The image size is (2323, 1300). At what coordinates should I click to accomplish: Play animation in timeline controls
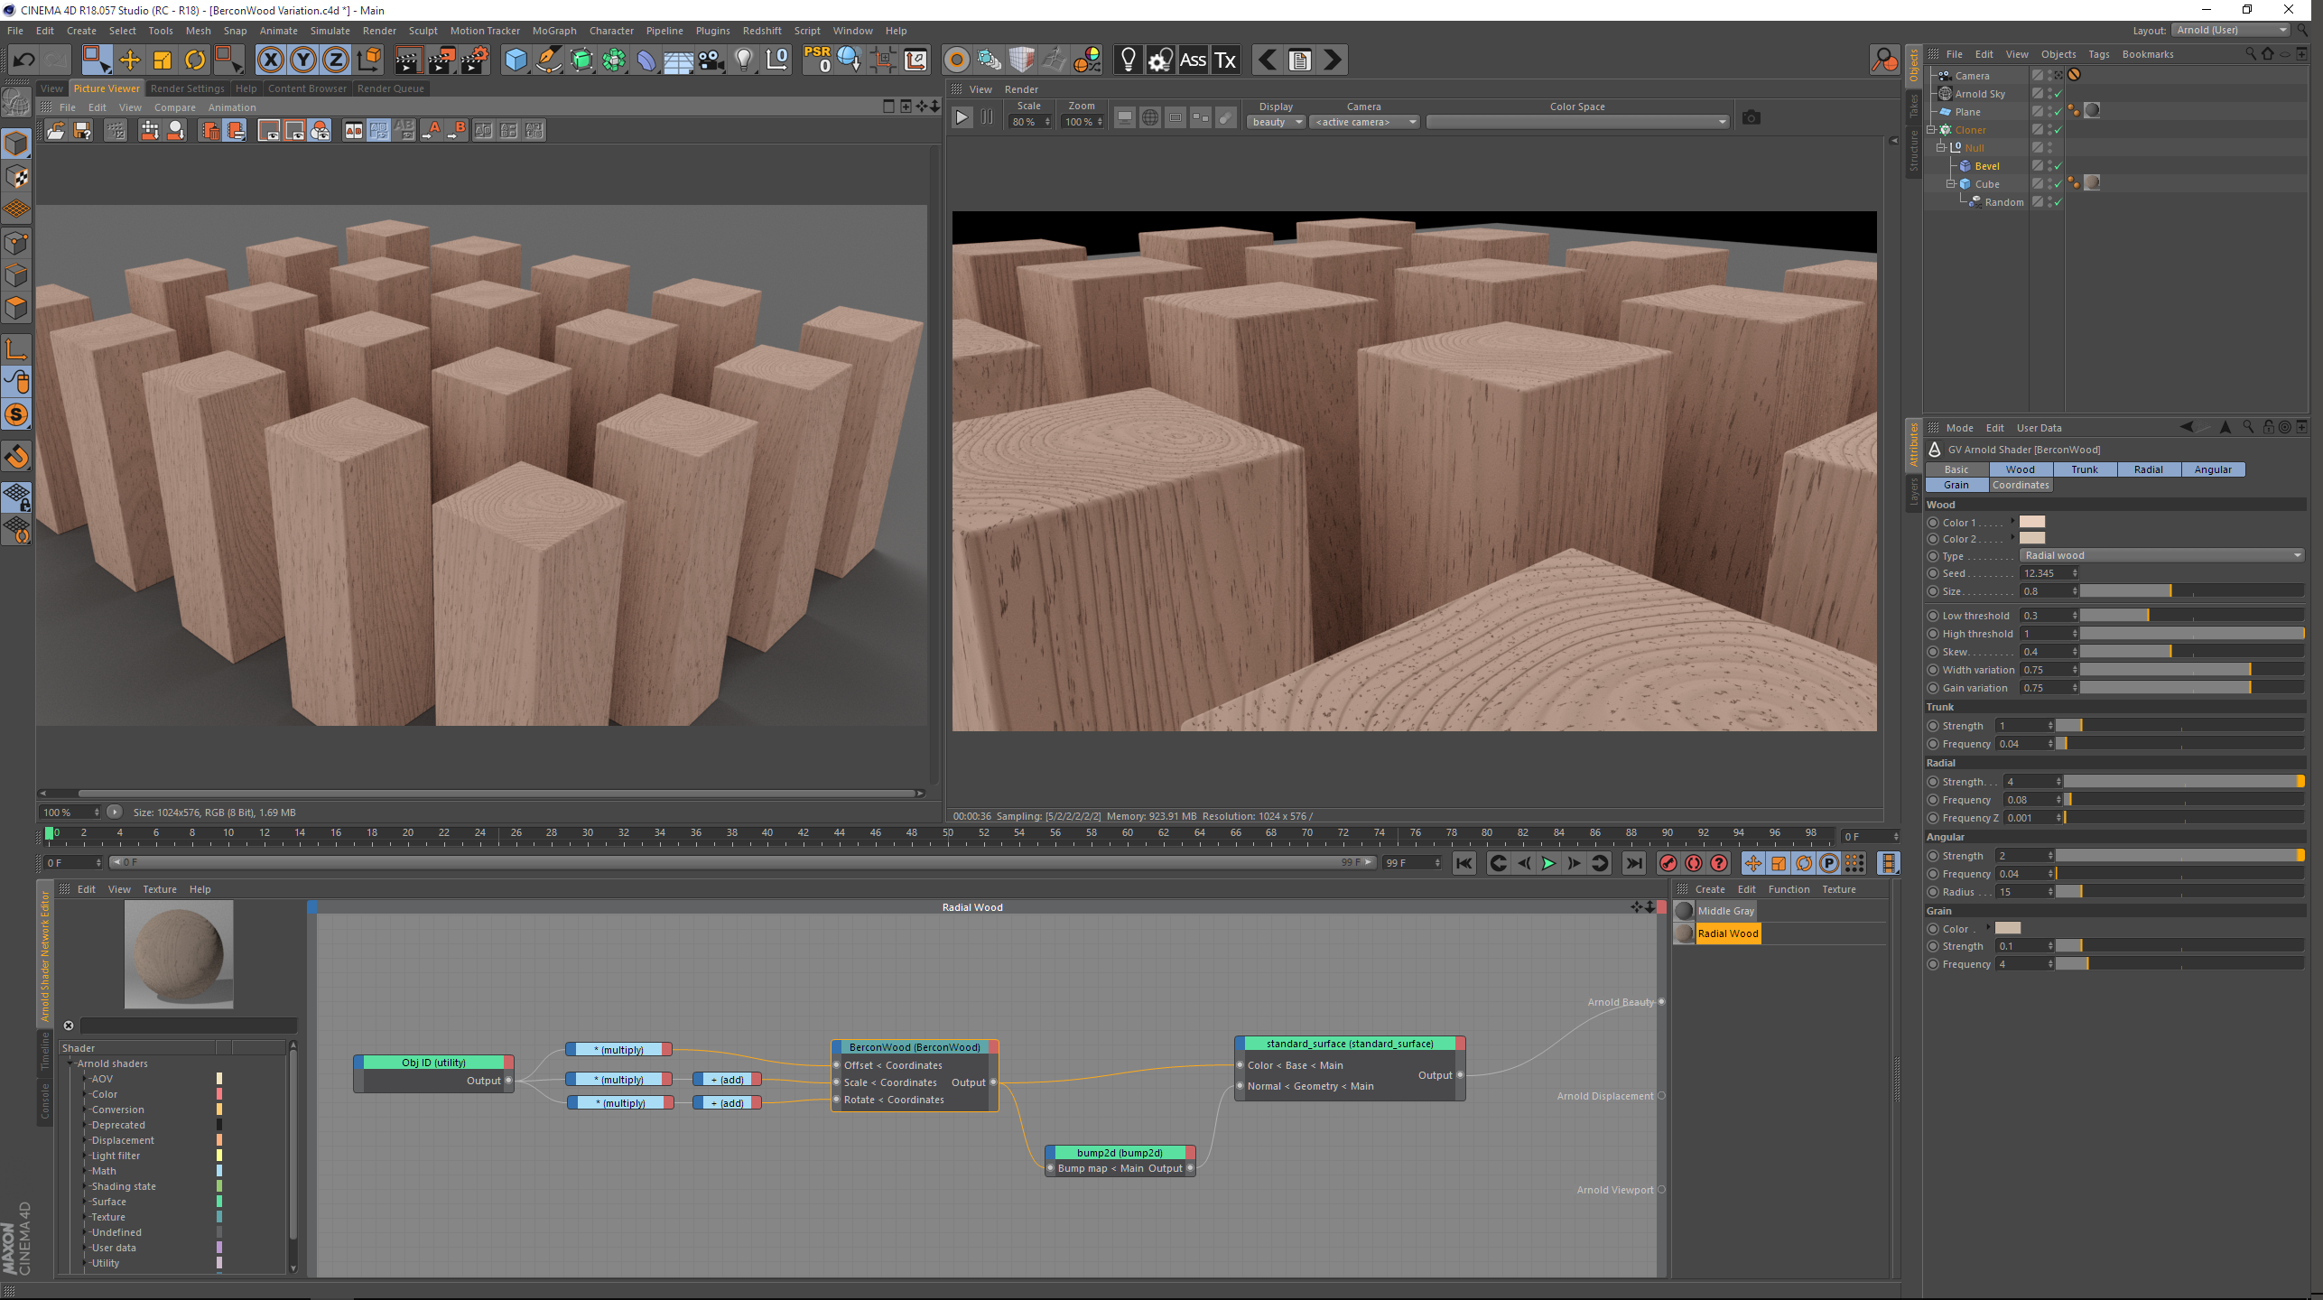1548,864
